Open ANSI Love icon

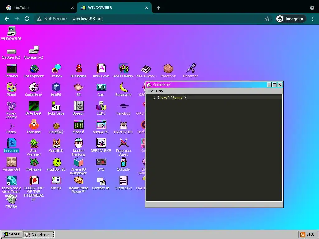(101, 71)
